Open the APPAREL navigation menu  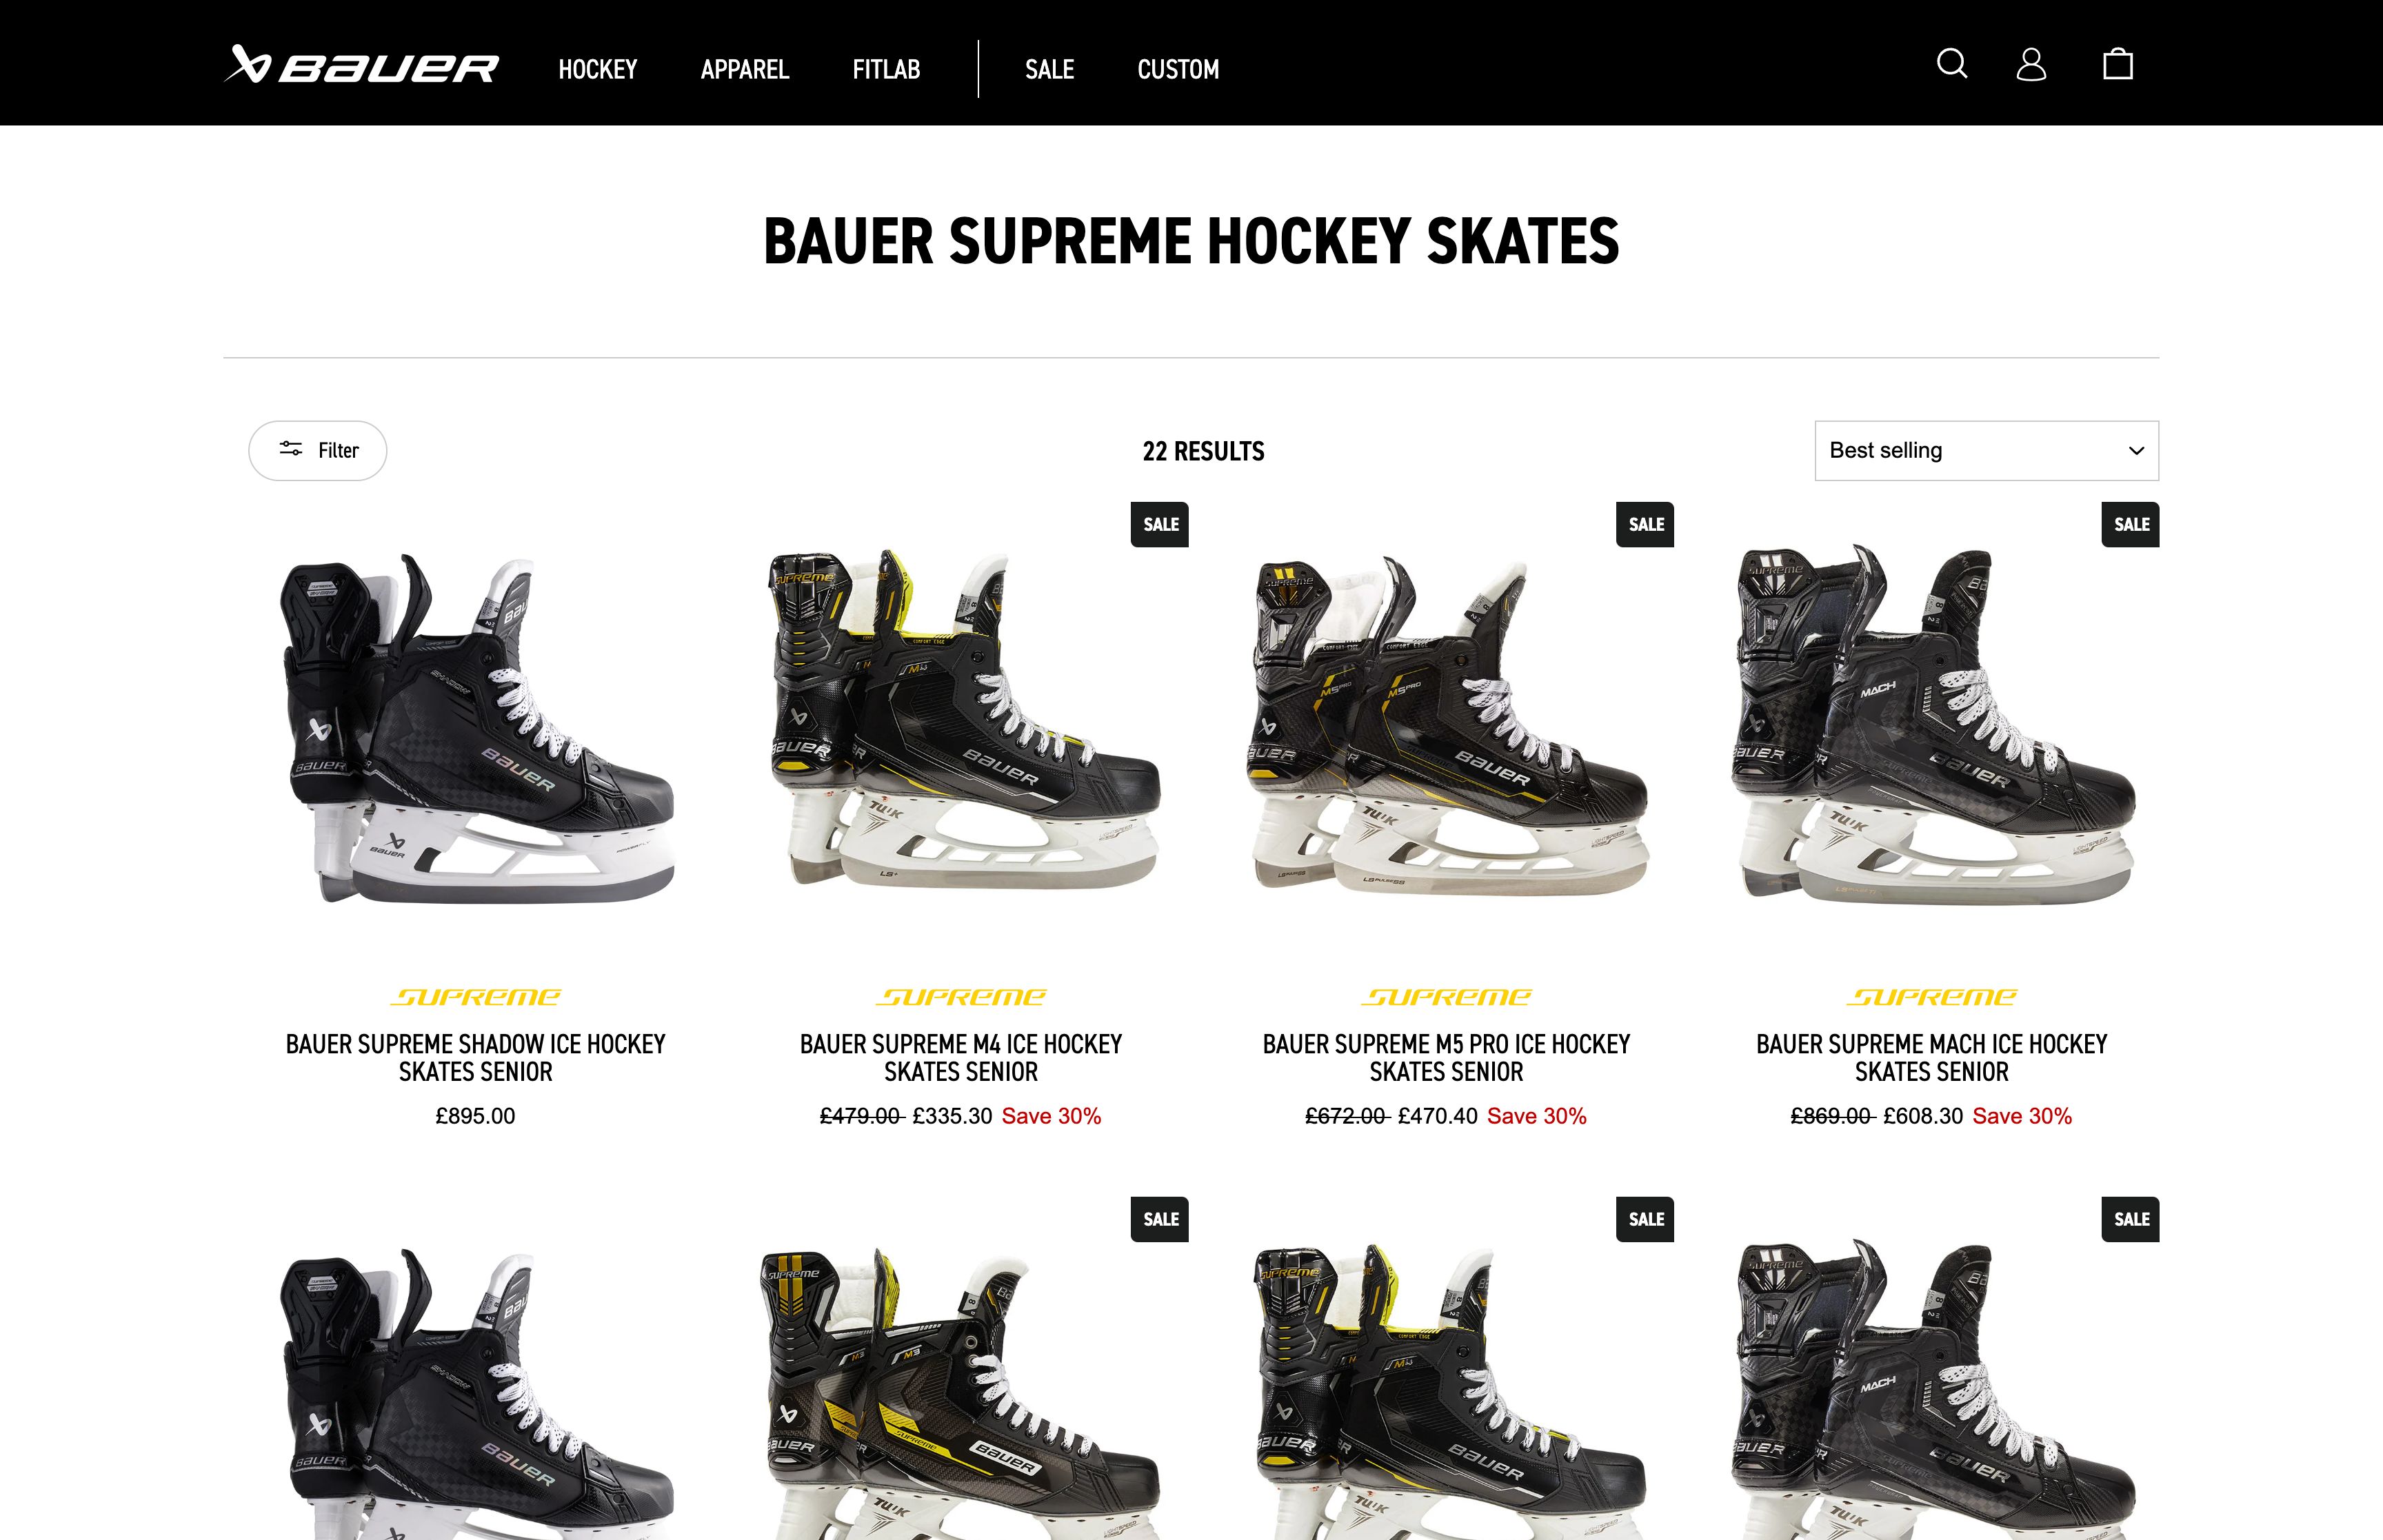coord(744,69)
